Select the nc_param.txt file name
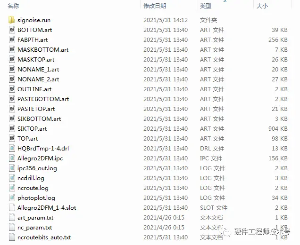This screenshot has width=300, height=245. [x=34, y=228]
